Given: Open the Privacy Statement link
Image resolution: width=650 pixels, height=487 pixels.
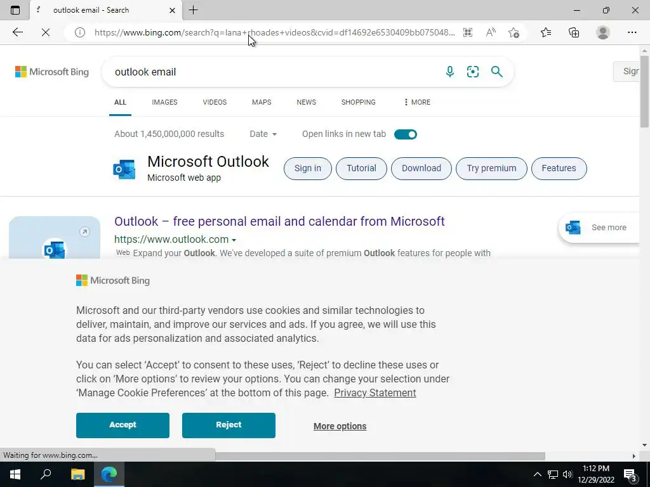Looking at the screenshot, I should click(x=375, y=393).
